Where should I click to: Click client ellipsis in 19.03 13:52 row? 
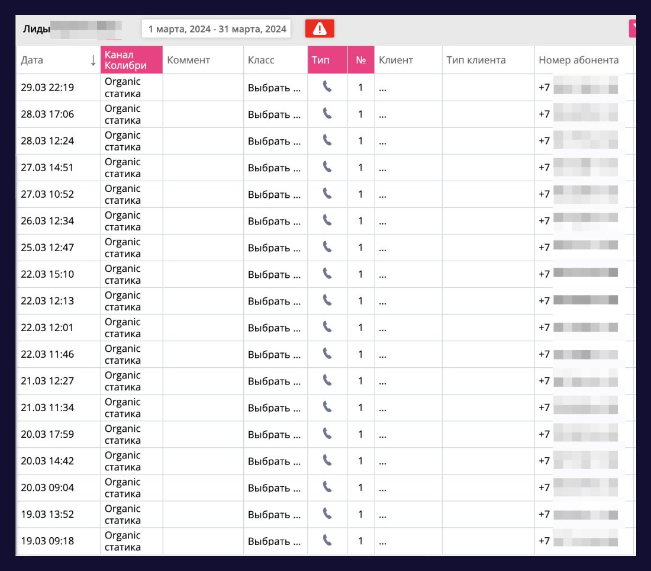click(382, 516)
